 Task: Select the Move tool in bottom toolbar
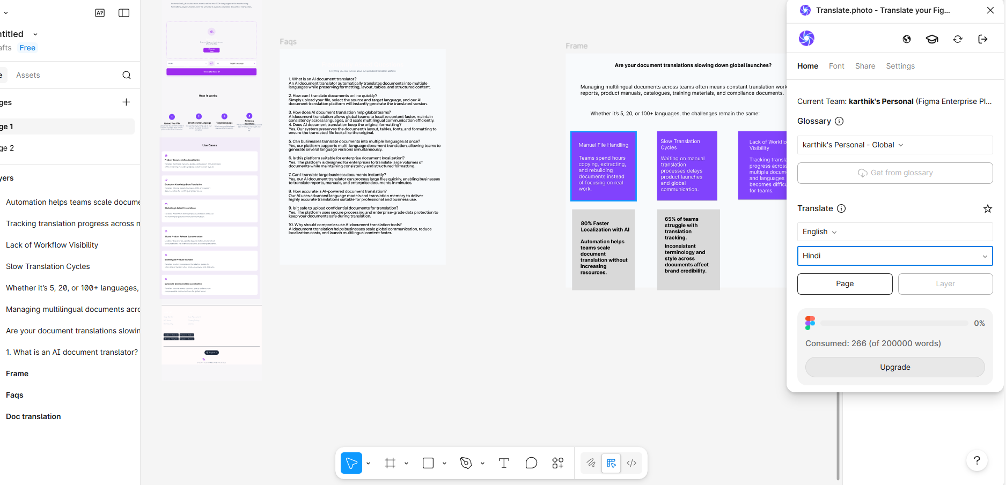351,463
